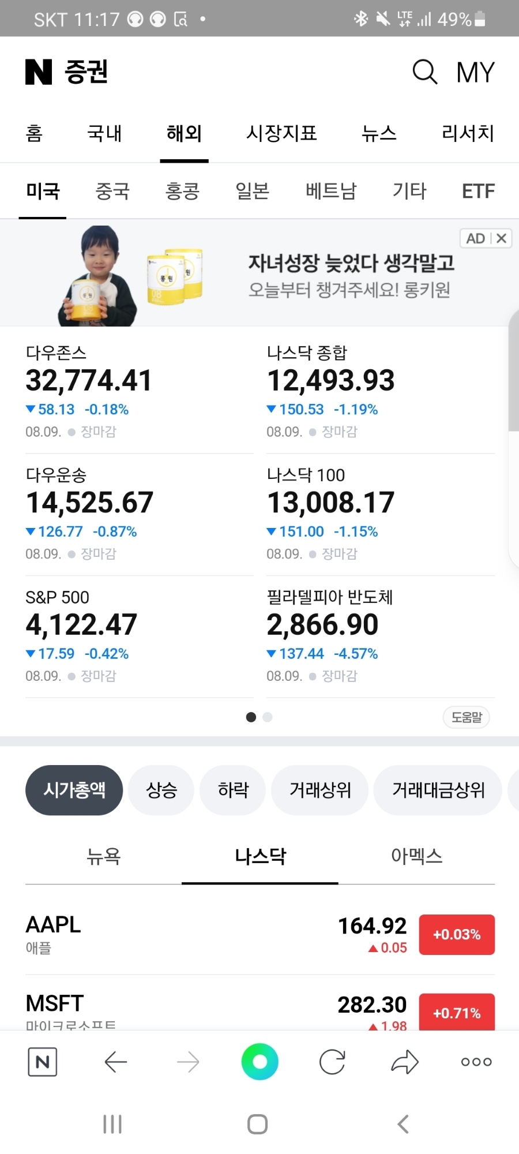
Task: Share the page with share arrow icon
Action: [x=405, y=1062]
